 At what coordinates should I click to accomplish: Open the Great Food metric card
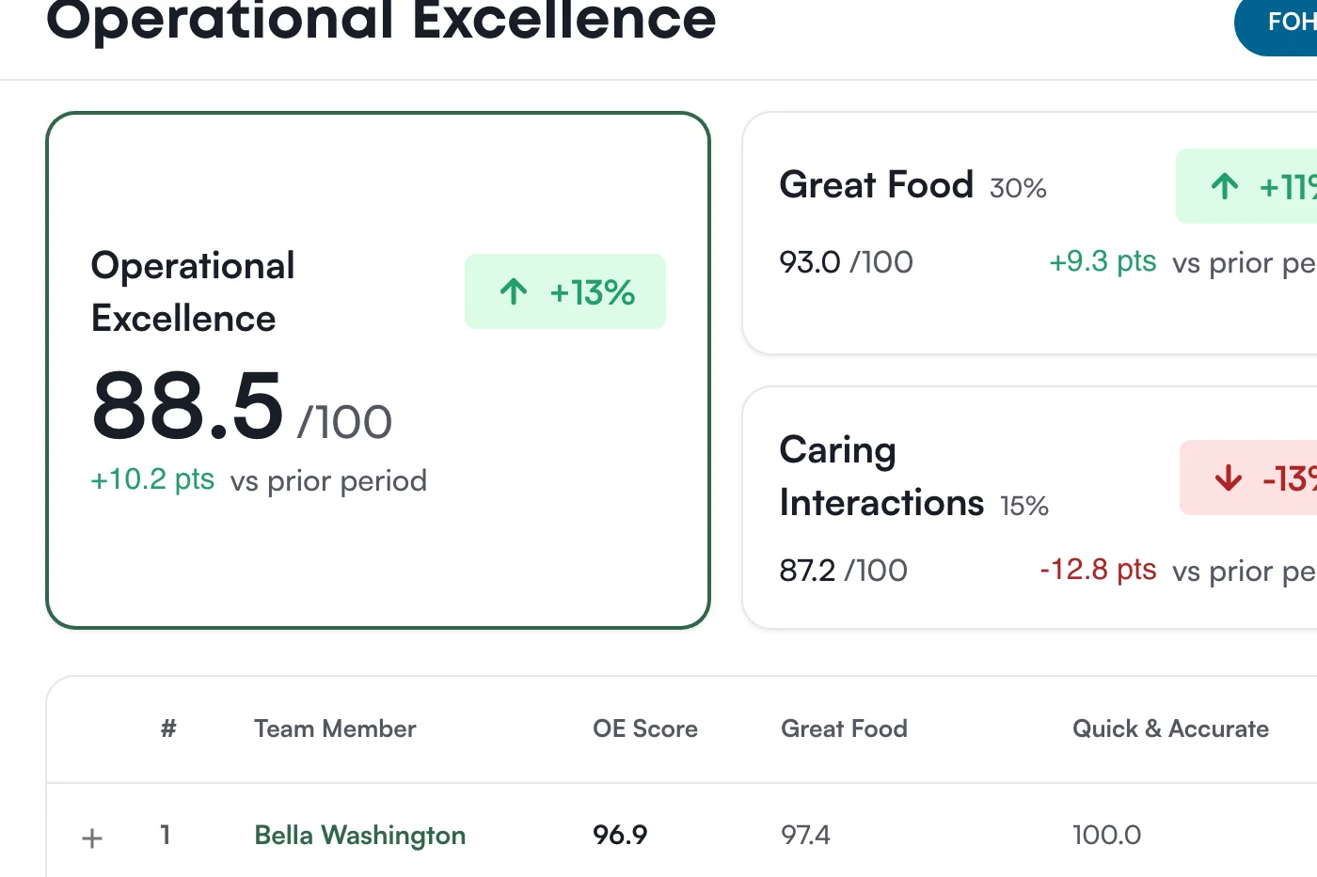click(x=1030, y=233)
